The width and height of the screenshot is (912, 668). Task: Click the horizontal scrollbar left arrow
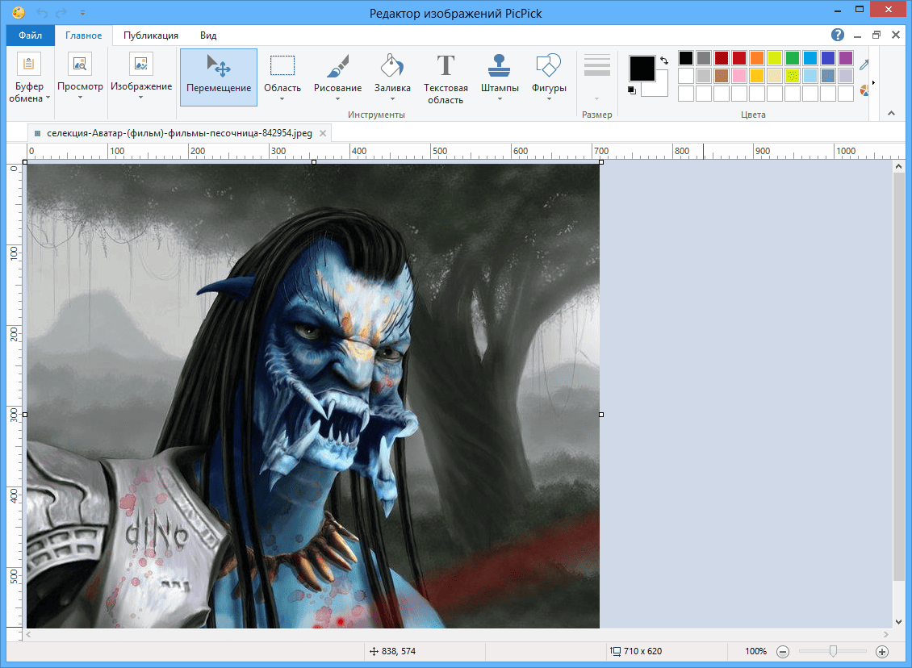tap(28, 634)
